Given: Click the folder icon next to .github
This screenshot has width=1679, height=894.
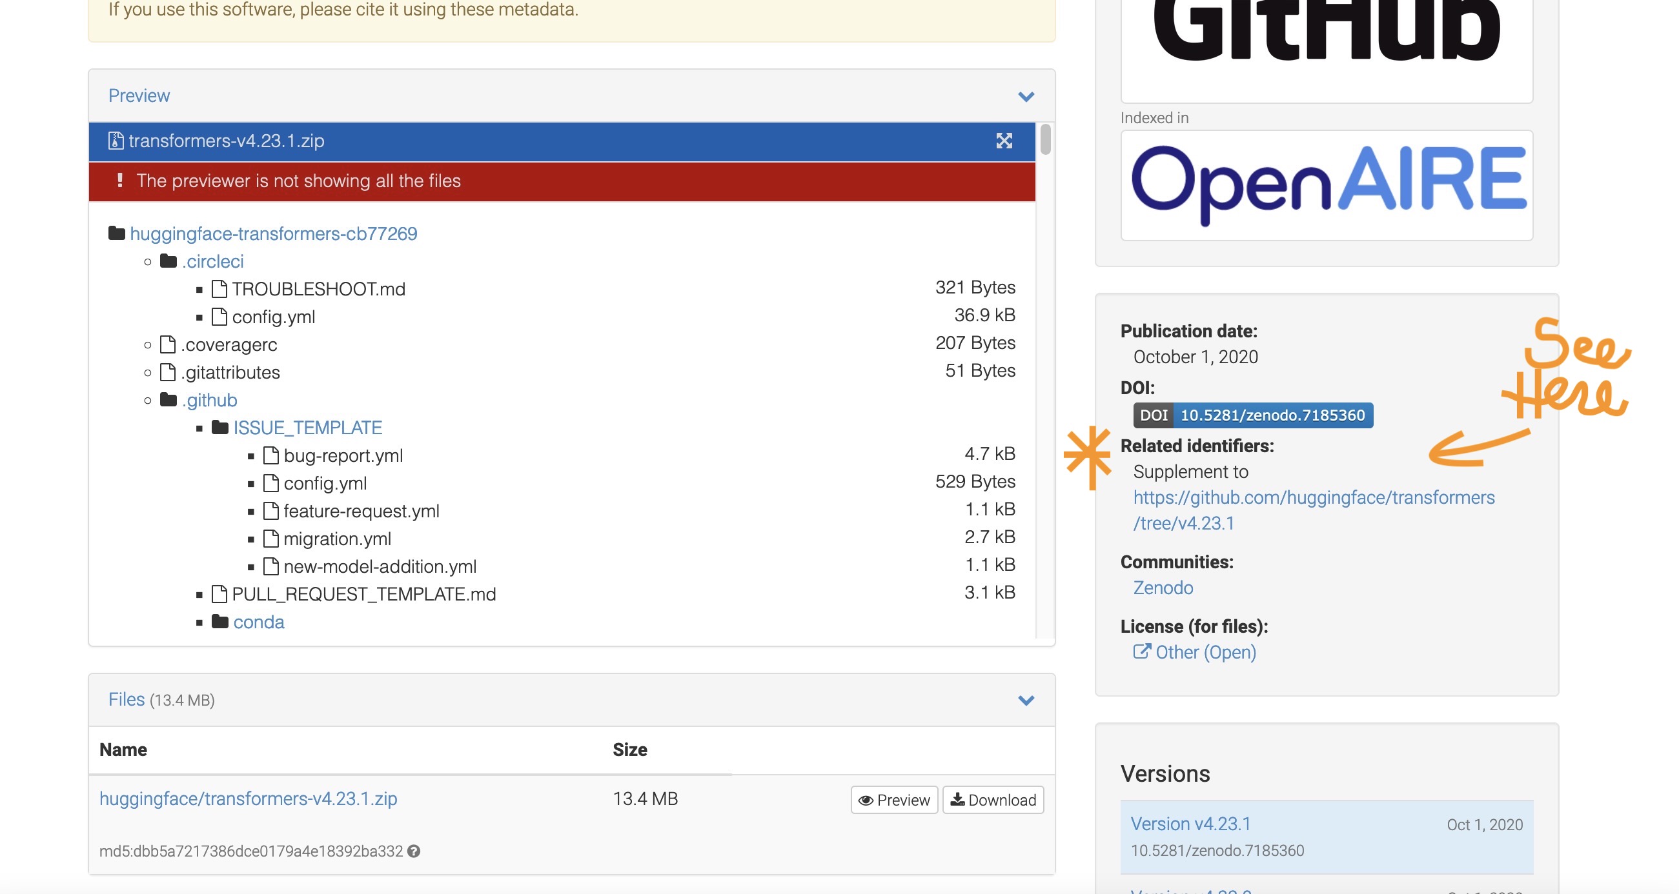Looking at the screenshot, I should click(x=170, y=400).
